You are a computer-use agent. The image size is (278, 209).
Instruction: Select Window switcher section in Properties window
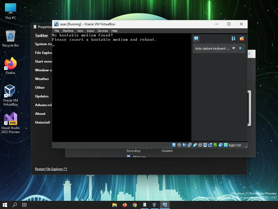[x=43, y=70]
